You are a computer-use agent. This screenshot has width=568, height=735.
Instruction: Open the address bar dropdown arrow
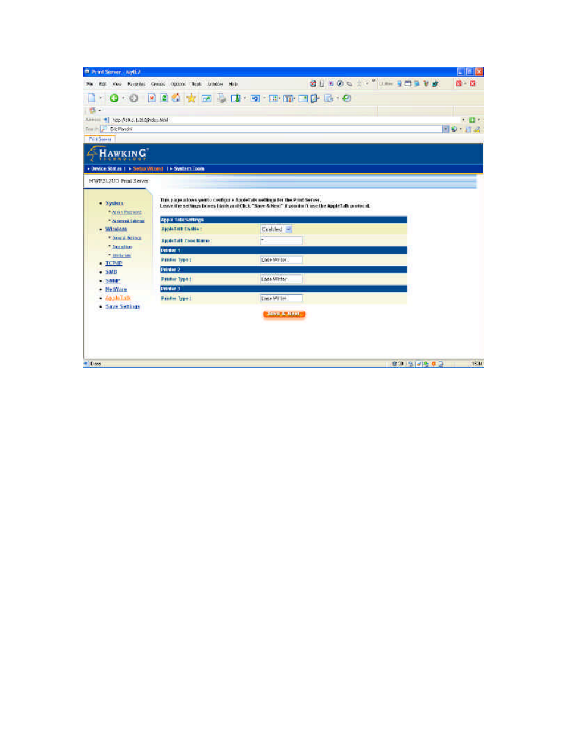point(464,120)
